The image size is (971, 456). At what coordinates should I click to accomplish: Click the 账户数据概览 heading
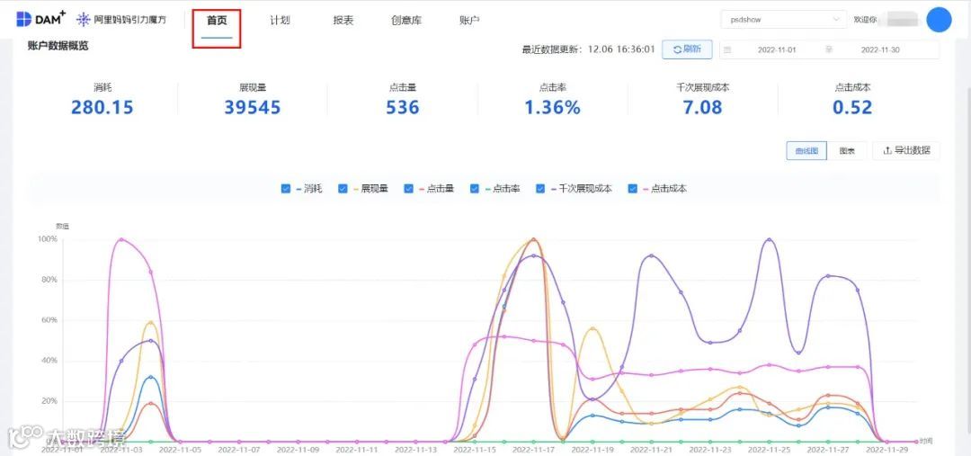click(x=58, y=47)
